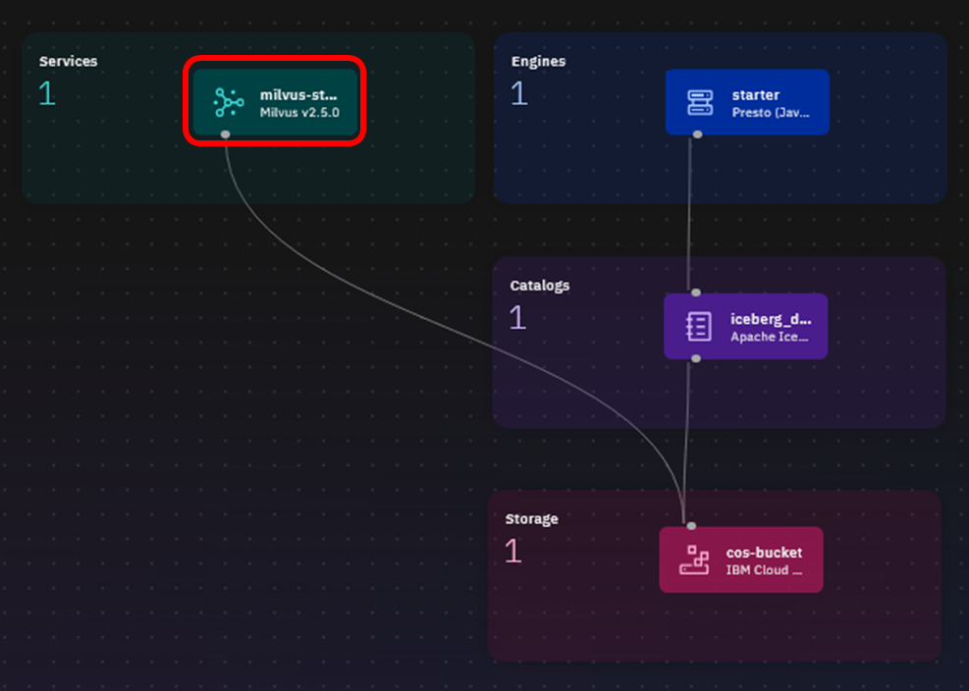
Task: Click the Storage section heading
Action: click(531, 518)
